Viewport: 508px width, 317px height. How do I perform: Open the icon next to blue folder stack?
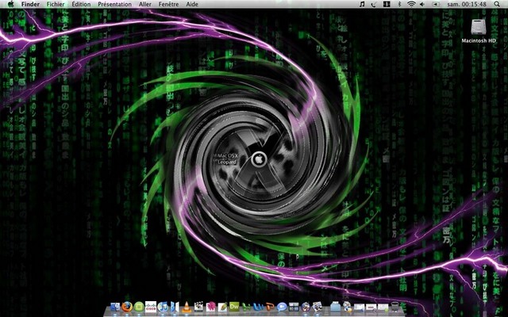pos(348,307)
